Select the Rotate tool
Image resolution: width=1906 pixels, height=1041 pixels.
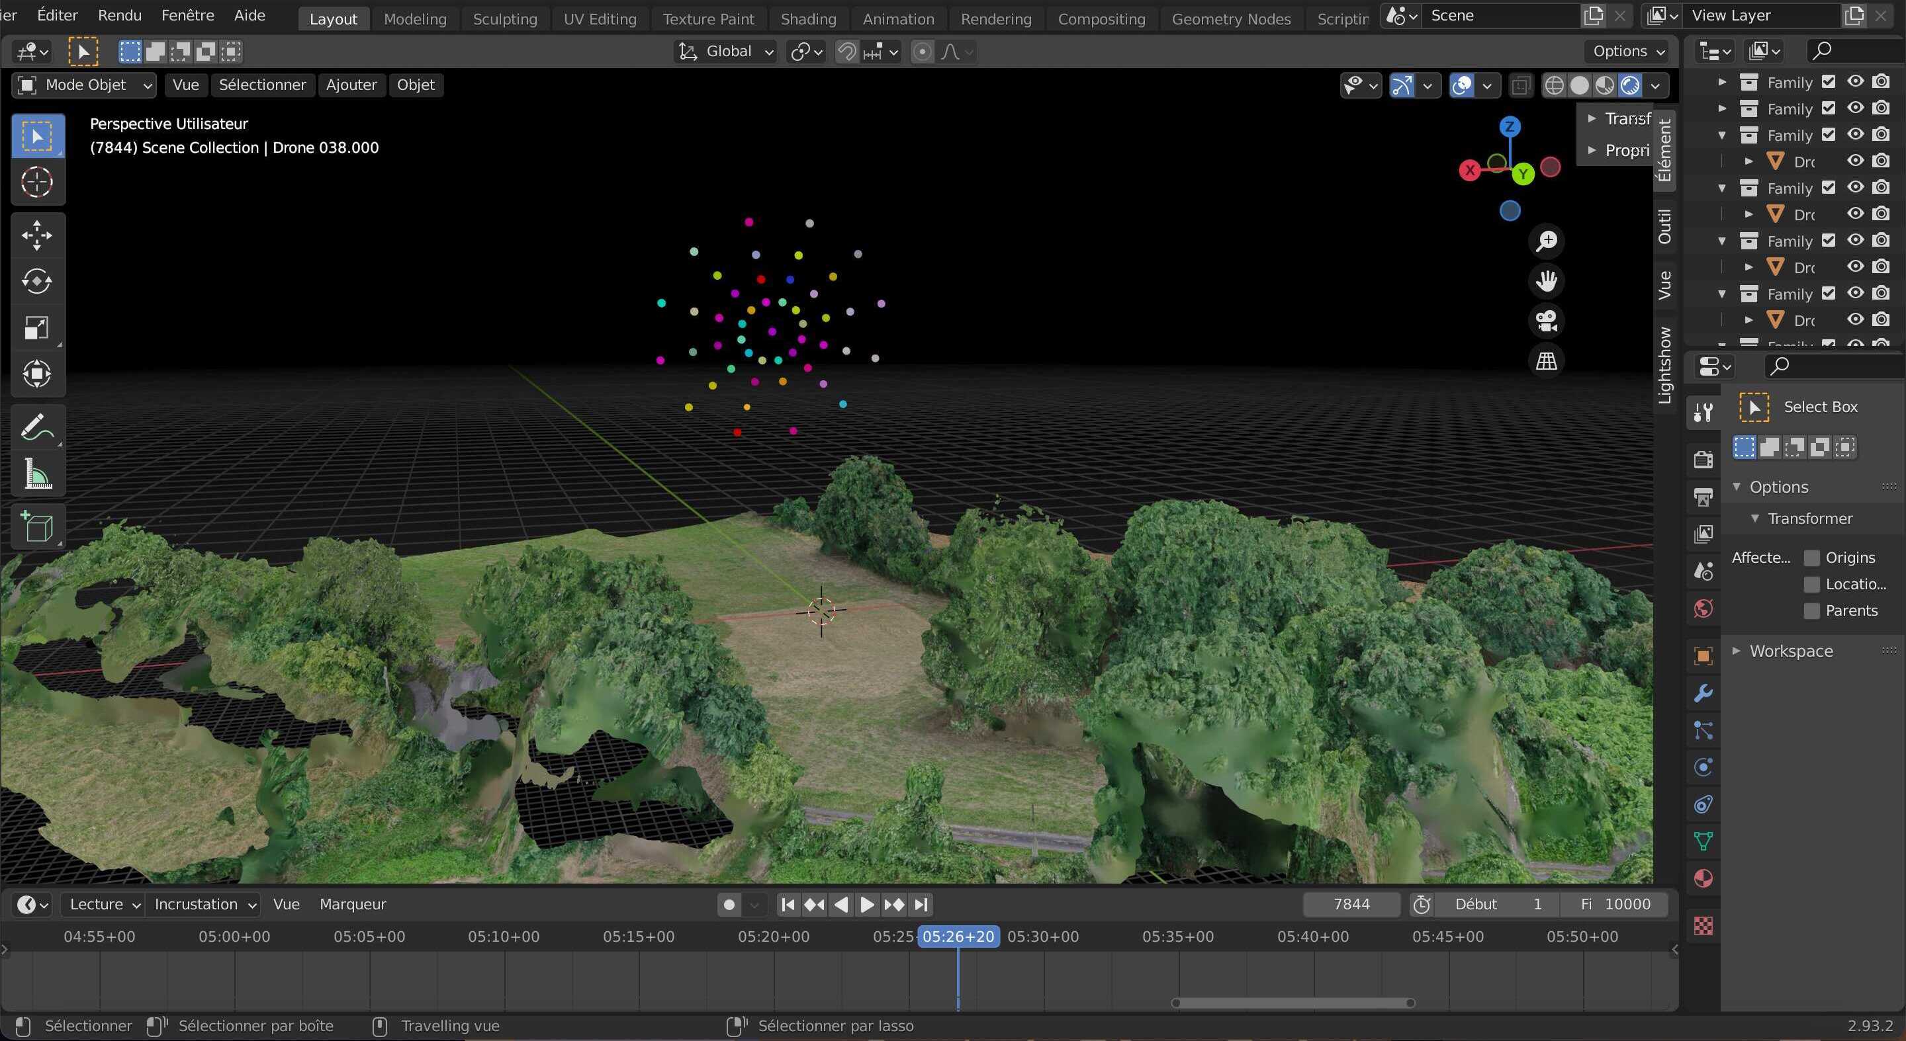coord(37,282)
